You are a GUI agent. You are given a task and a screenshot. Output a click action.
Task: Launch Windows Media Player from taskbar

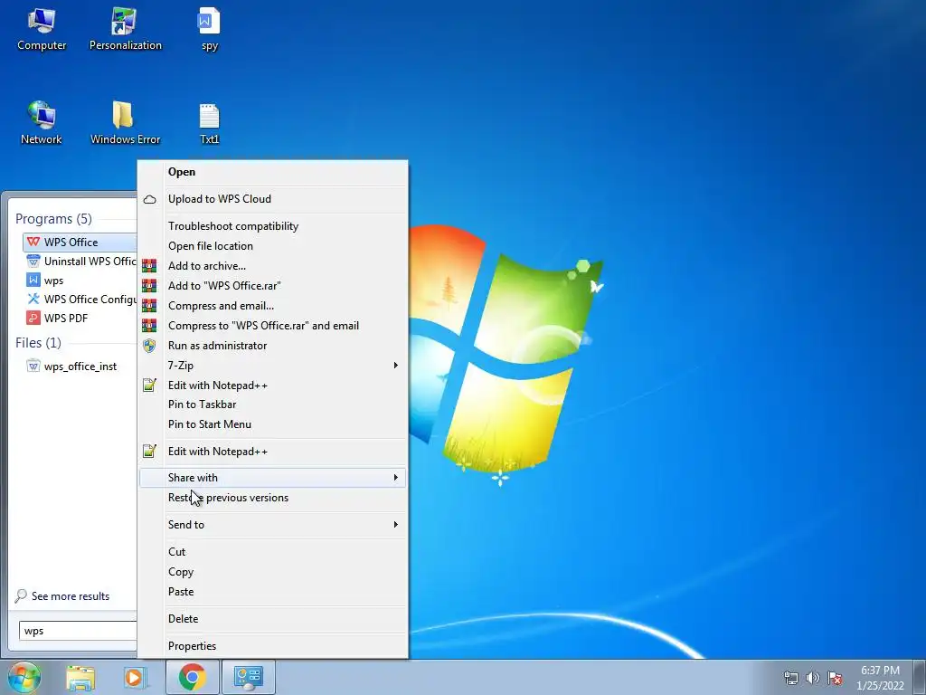[x=136, y=678]
